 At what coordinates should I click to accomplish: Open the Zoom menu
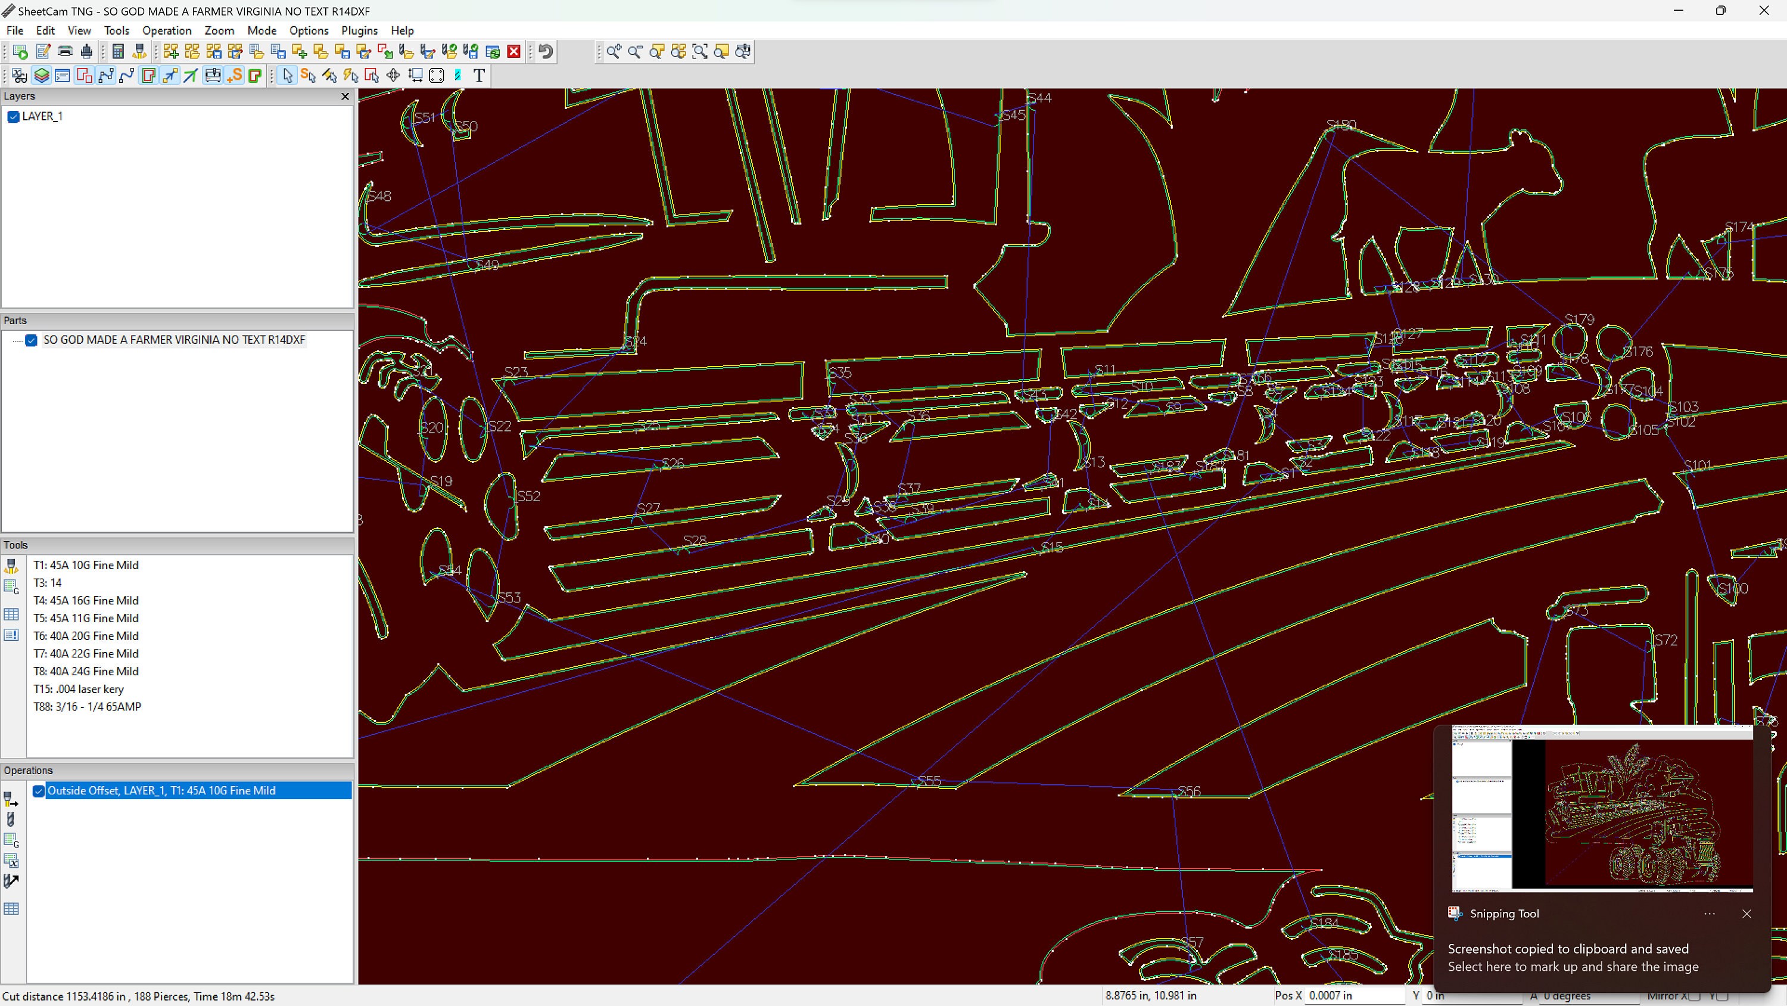(219, 30)
